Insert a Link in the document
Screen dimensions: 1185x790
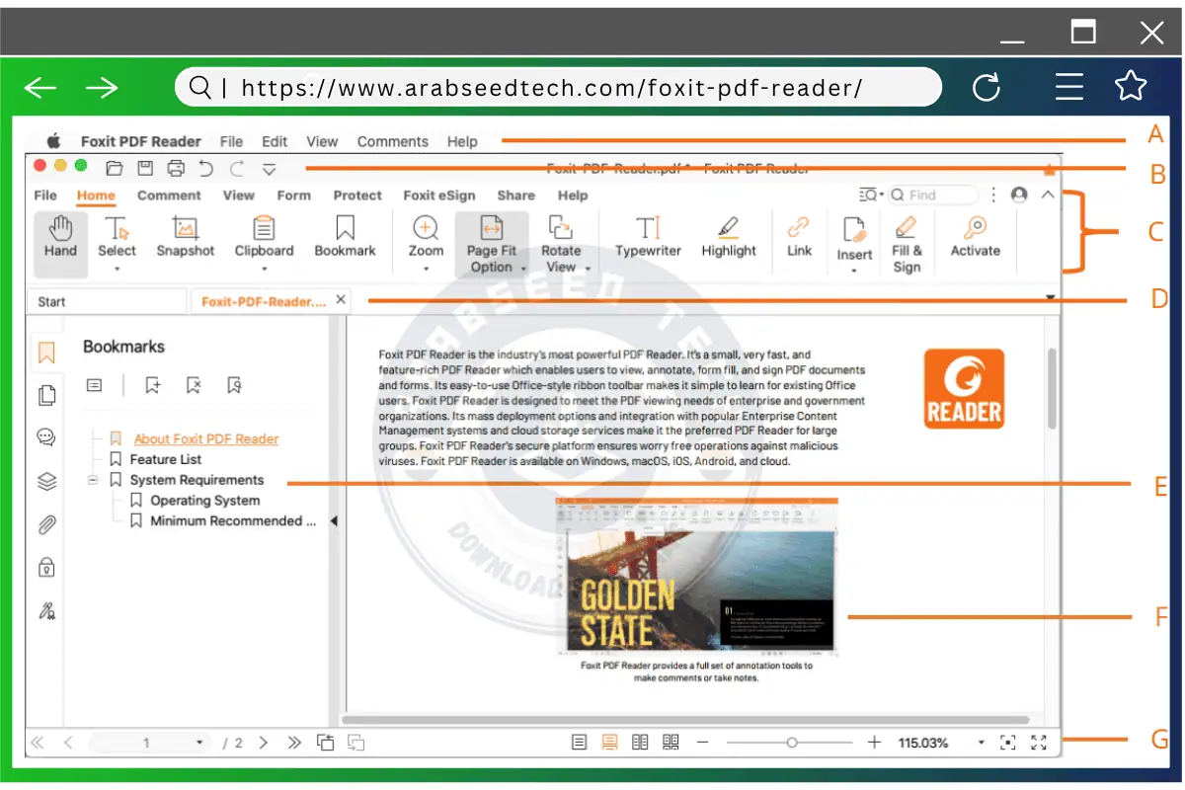(x=798, y=240)
